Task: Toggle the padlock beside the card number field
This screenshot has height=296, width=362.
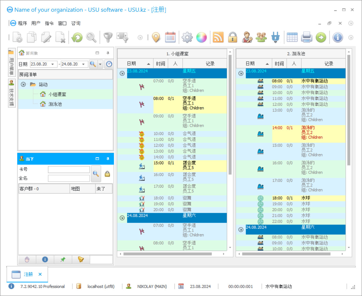Action: coord(108,174)
